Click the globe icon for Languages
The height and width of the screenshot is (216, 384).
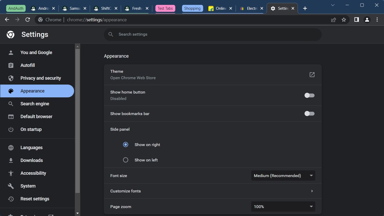pyautogui.click(x=11, y=148)
